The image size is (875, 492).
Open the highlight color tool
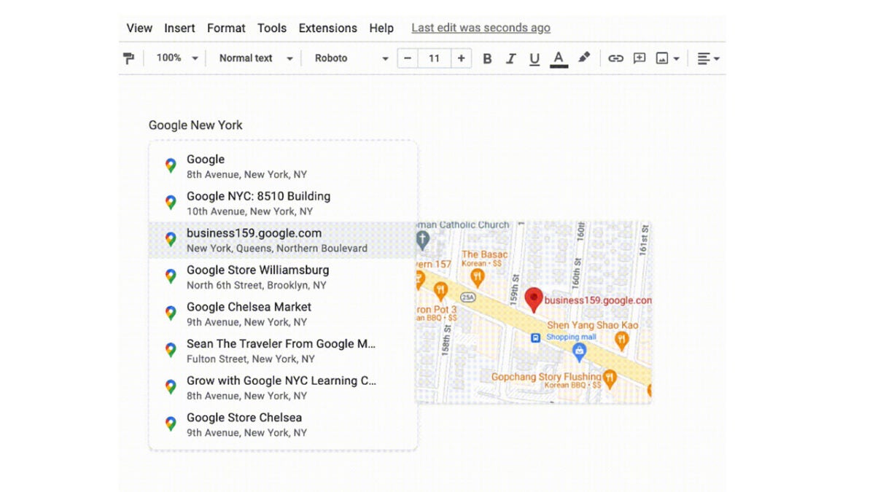coord(583,58)
